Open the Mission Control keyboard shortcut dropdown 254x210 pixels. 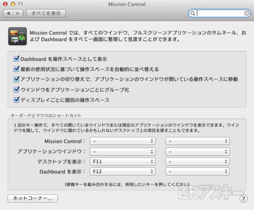(x=123, y=141)
